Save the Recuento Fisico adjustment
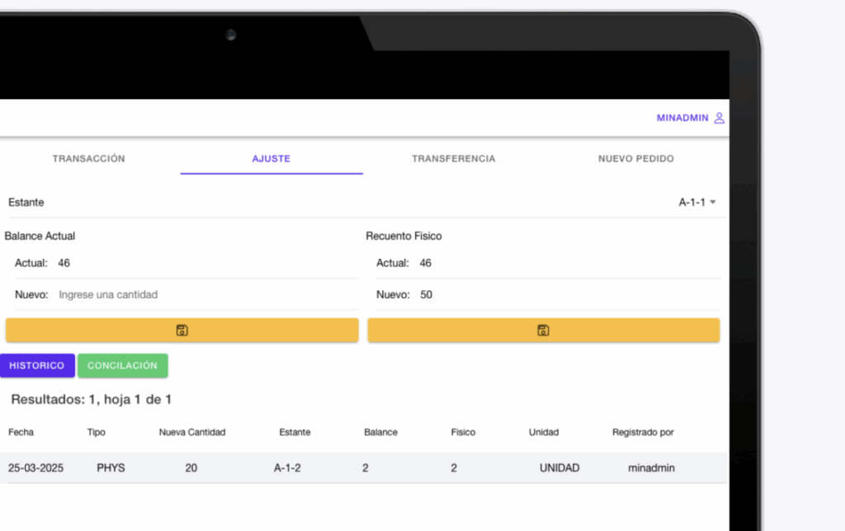 click(543, 330)
